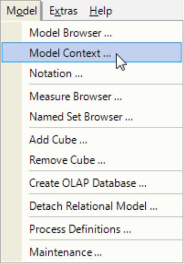The width and height of the screenshot is (184, 264).
Task: Open the Extras menu
Action: click(x=63, y=11)
